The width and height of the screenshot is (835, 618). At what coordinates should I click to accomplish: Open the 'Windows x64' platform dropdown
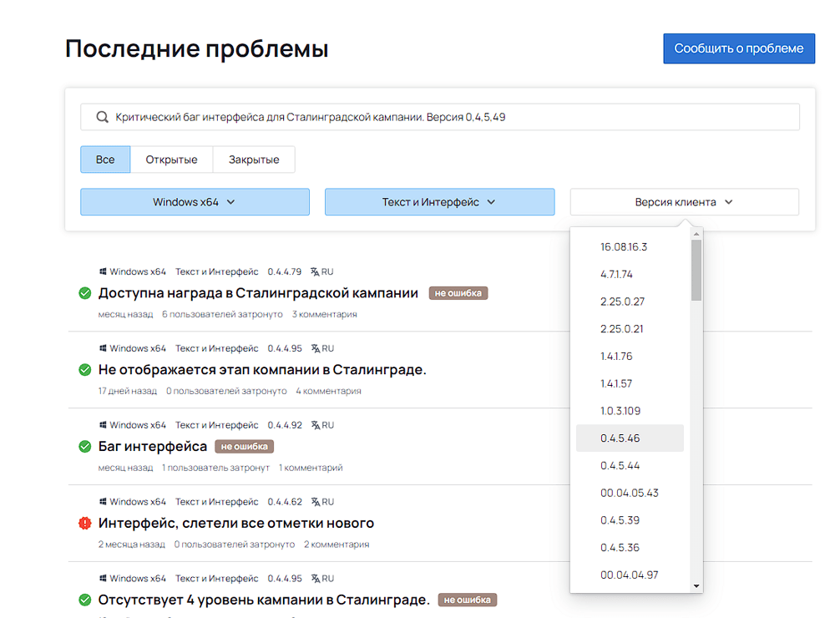click(x=195, y=202)
